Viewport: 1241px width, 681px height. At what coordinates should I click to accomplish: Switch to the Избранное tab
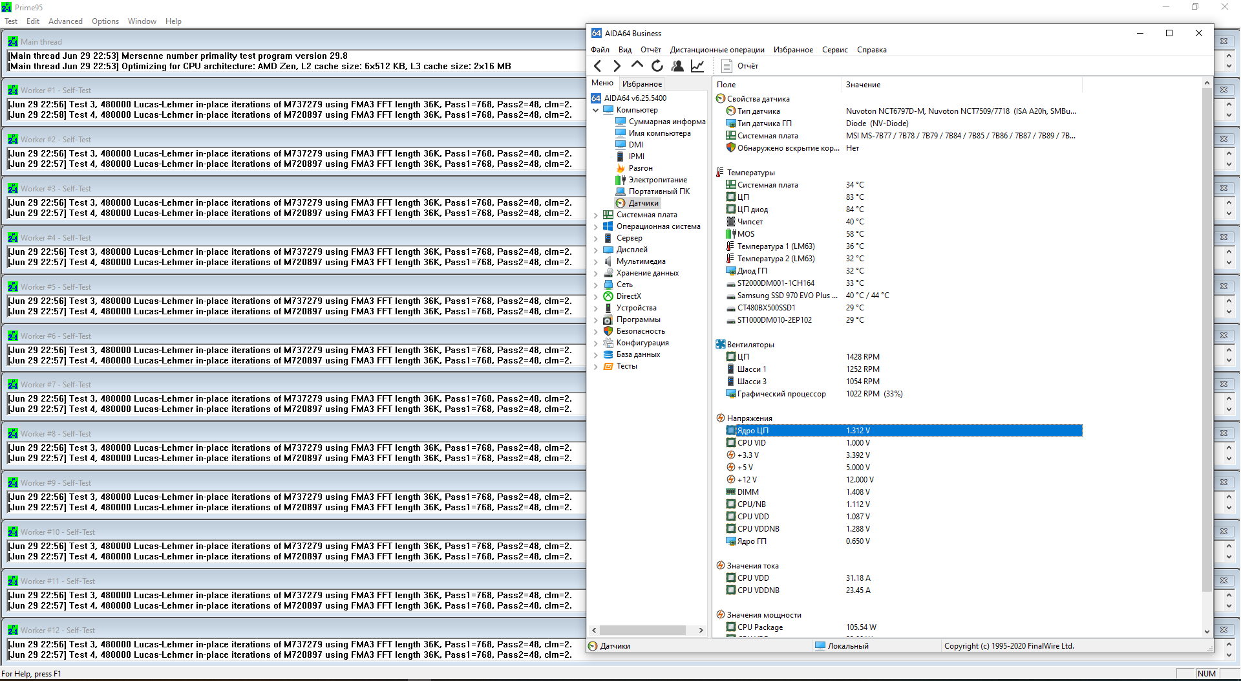(x=642, y=84)
